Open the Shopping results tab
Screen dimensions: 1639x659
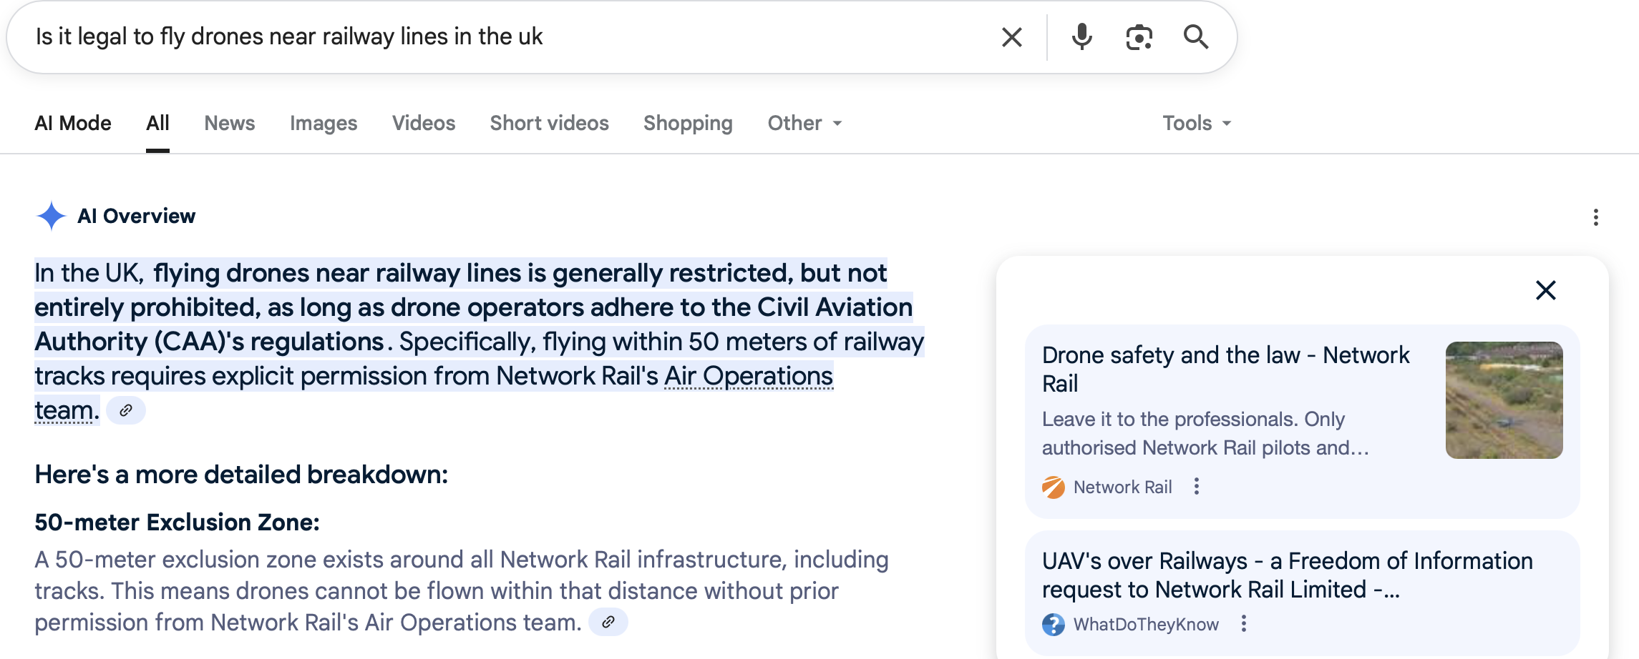tap(687, 124)
